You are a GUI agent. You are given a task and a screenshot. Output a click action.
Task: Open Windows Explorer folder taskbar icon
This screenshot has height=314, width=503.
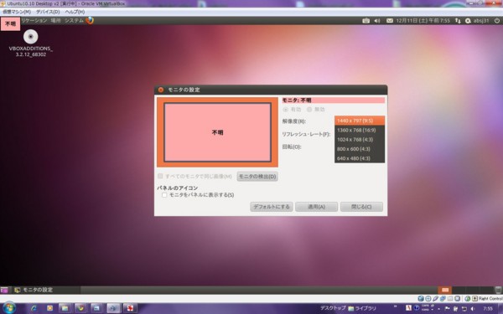(65, 308)
